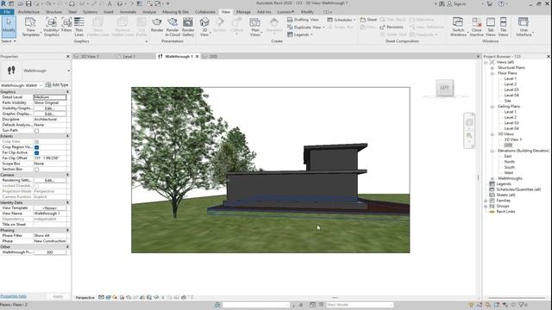Open the File menu
Viewport: 552px width, 310px height.
tap(7, 11)
